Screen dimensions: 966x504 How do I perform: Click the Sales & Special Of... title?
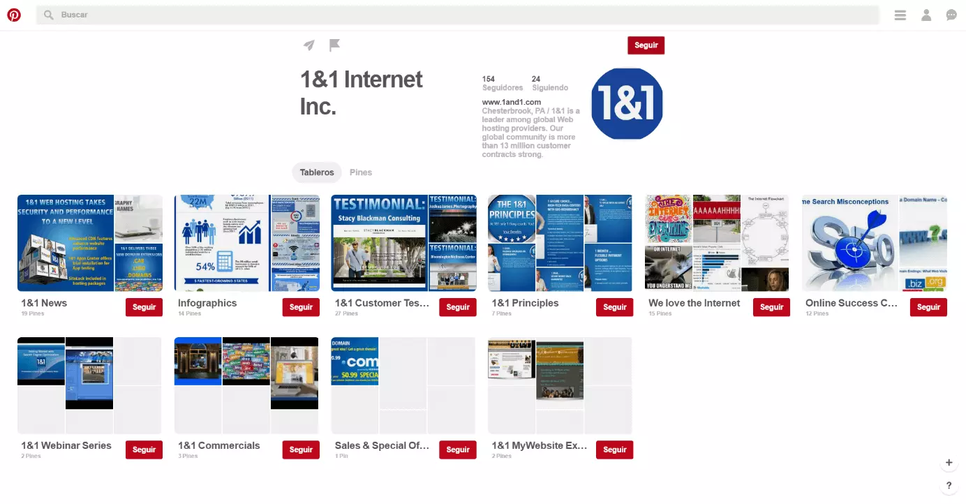coord(382,445)
